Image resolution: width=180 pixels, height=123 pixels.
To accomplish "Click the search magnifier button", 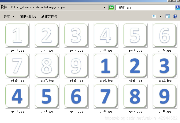I will coord(178,7).
